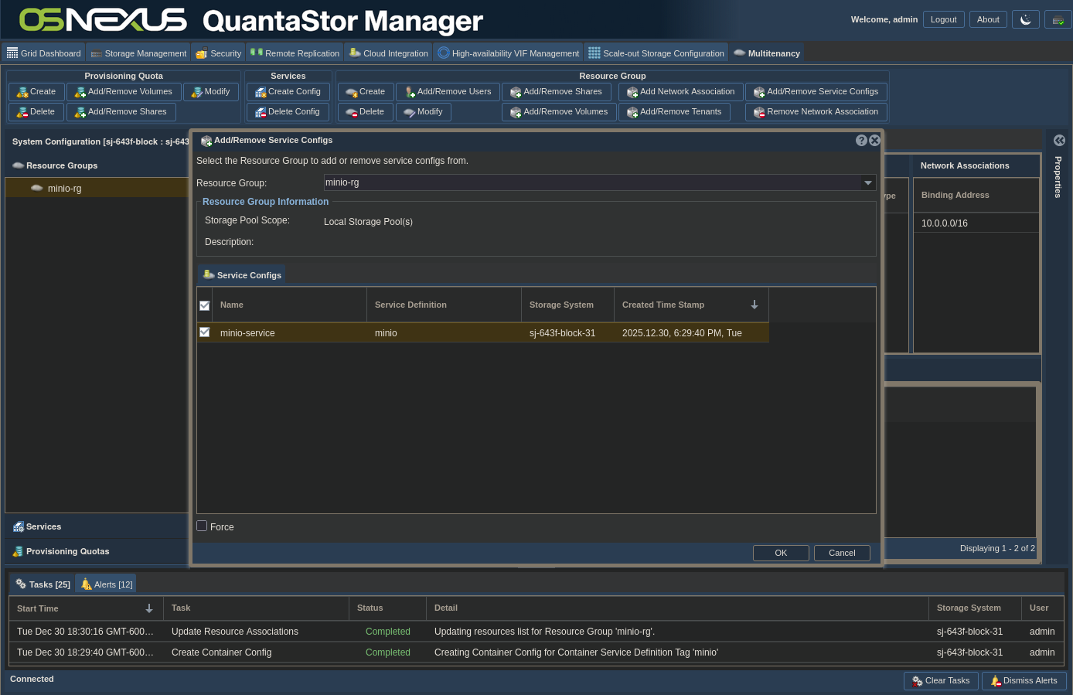Click the dark mode moon icon
Image resolution: width=1073 pixels, height=695 pixels.
click(1026, 19)
